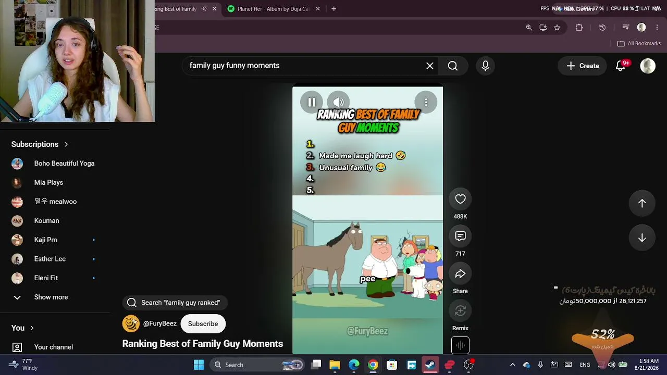Subscribe to @FuryBeez
Screen dimensions: 667x375
203,323
